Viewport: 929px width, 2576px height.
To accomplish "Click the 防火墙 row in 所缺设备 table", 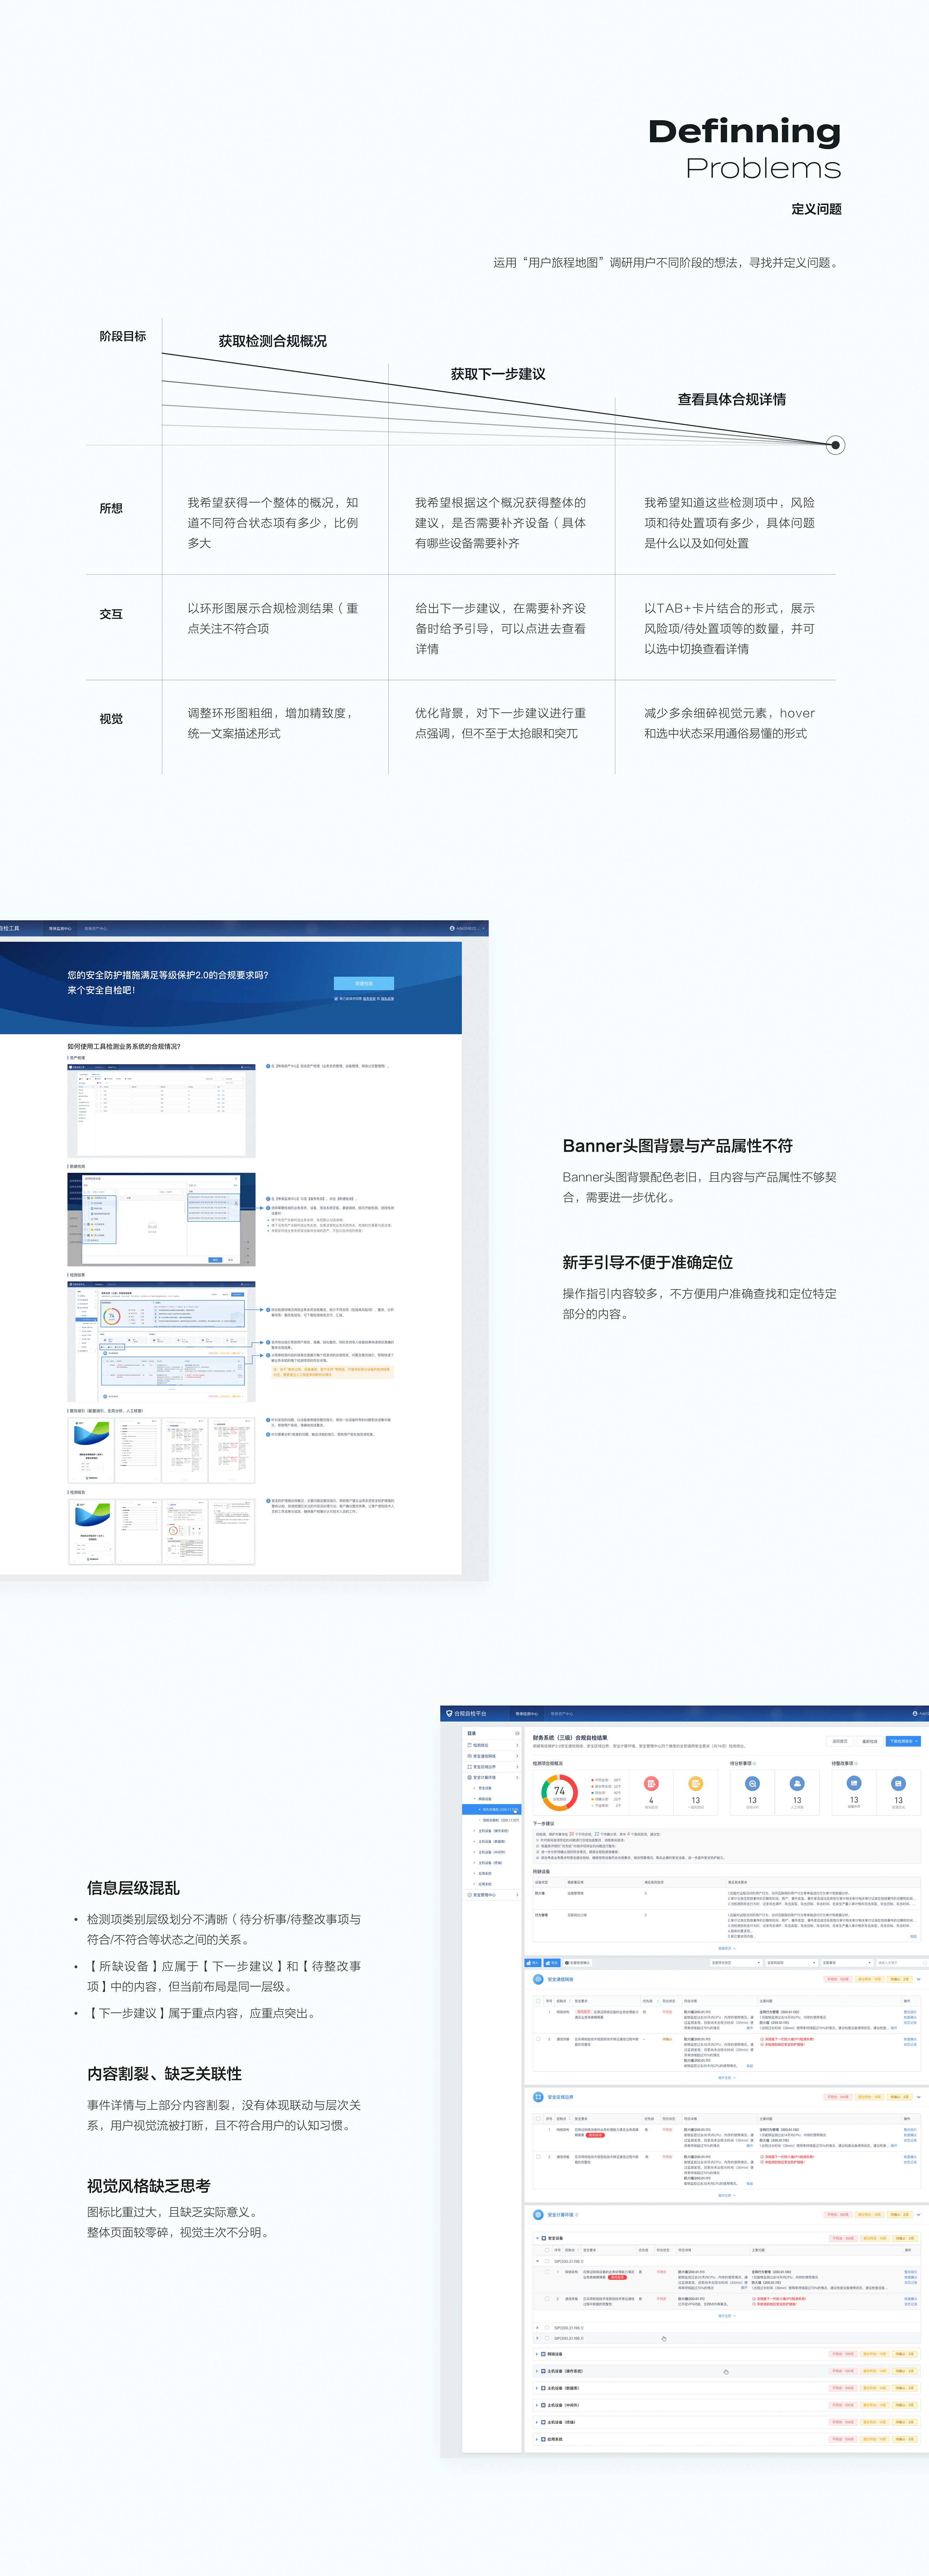I will [727, 1899].
